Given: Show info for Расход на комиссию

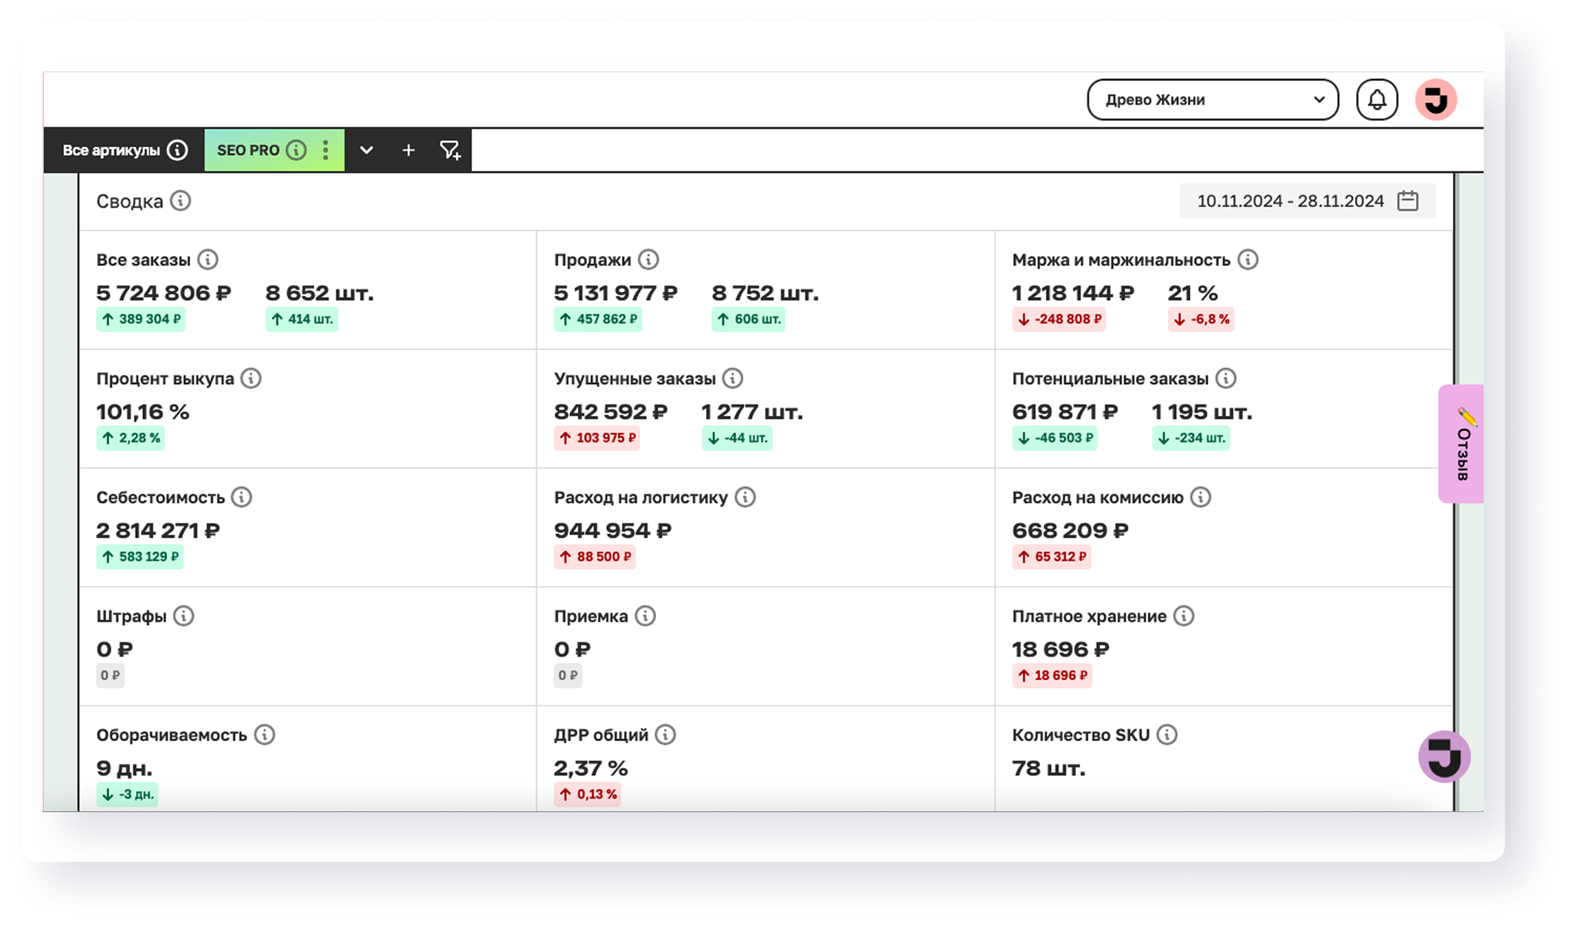Looking at the screenshot, I should click(1200, 497).
